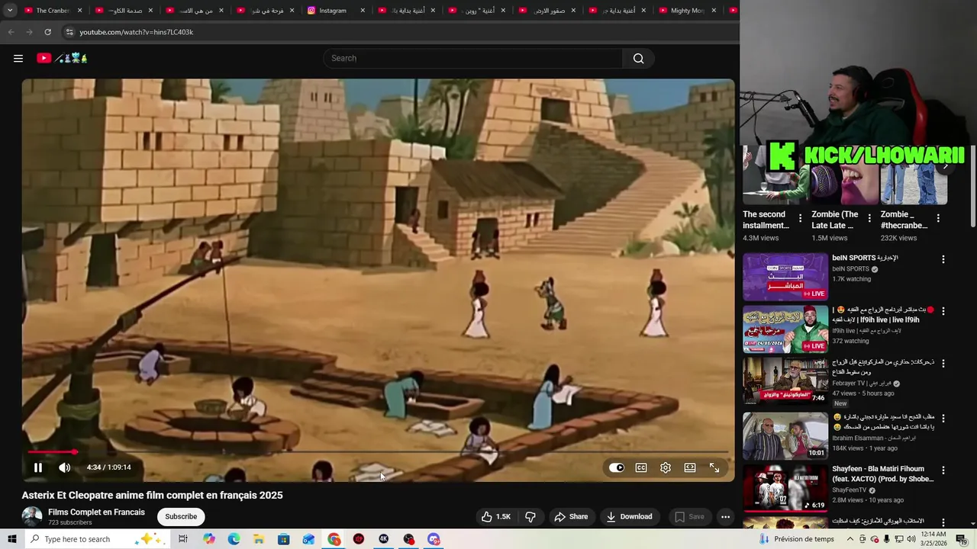The height and width of the screenshot is (549, 977).
Task: Open Google Chrome taskbar icon
Action: coord(334,539)
